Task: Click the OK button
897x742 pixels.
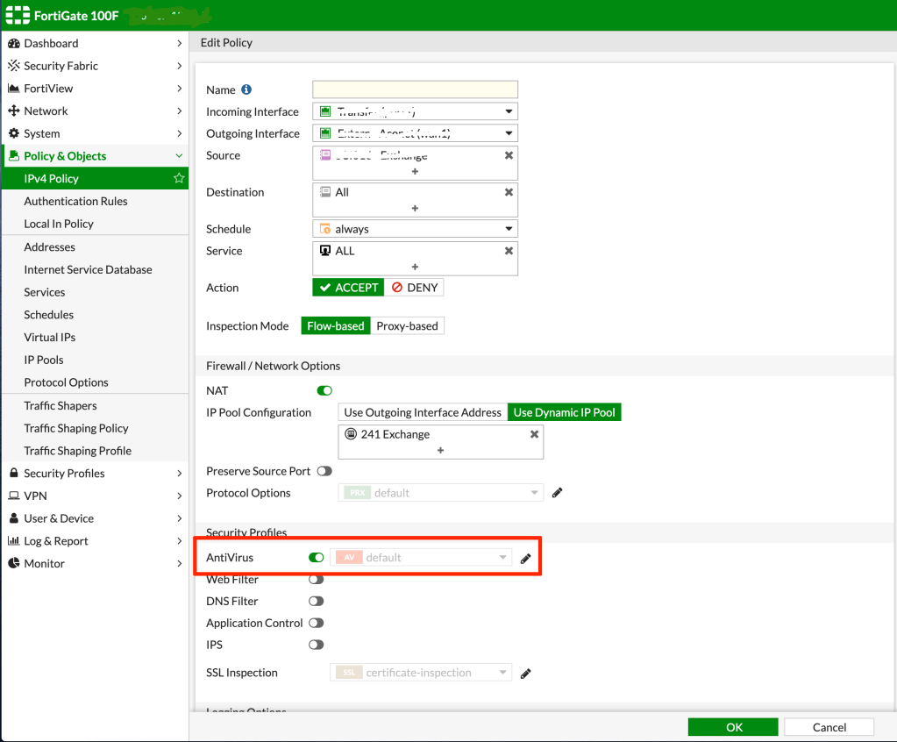Action: point(733,727)
